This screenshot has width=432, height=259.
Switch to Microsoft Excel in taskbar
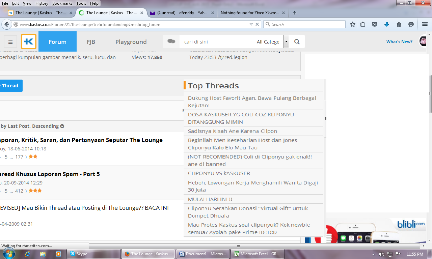[x=258, y=254]
